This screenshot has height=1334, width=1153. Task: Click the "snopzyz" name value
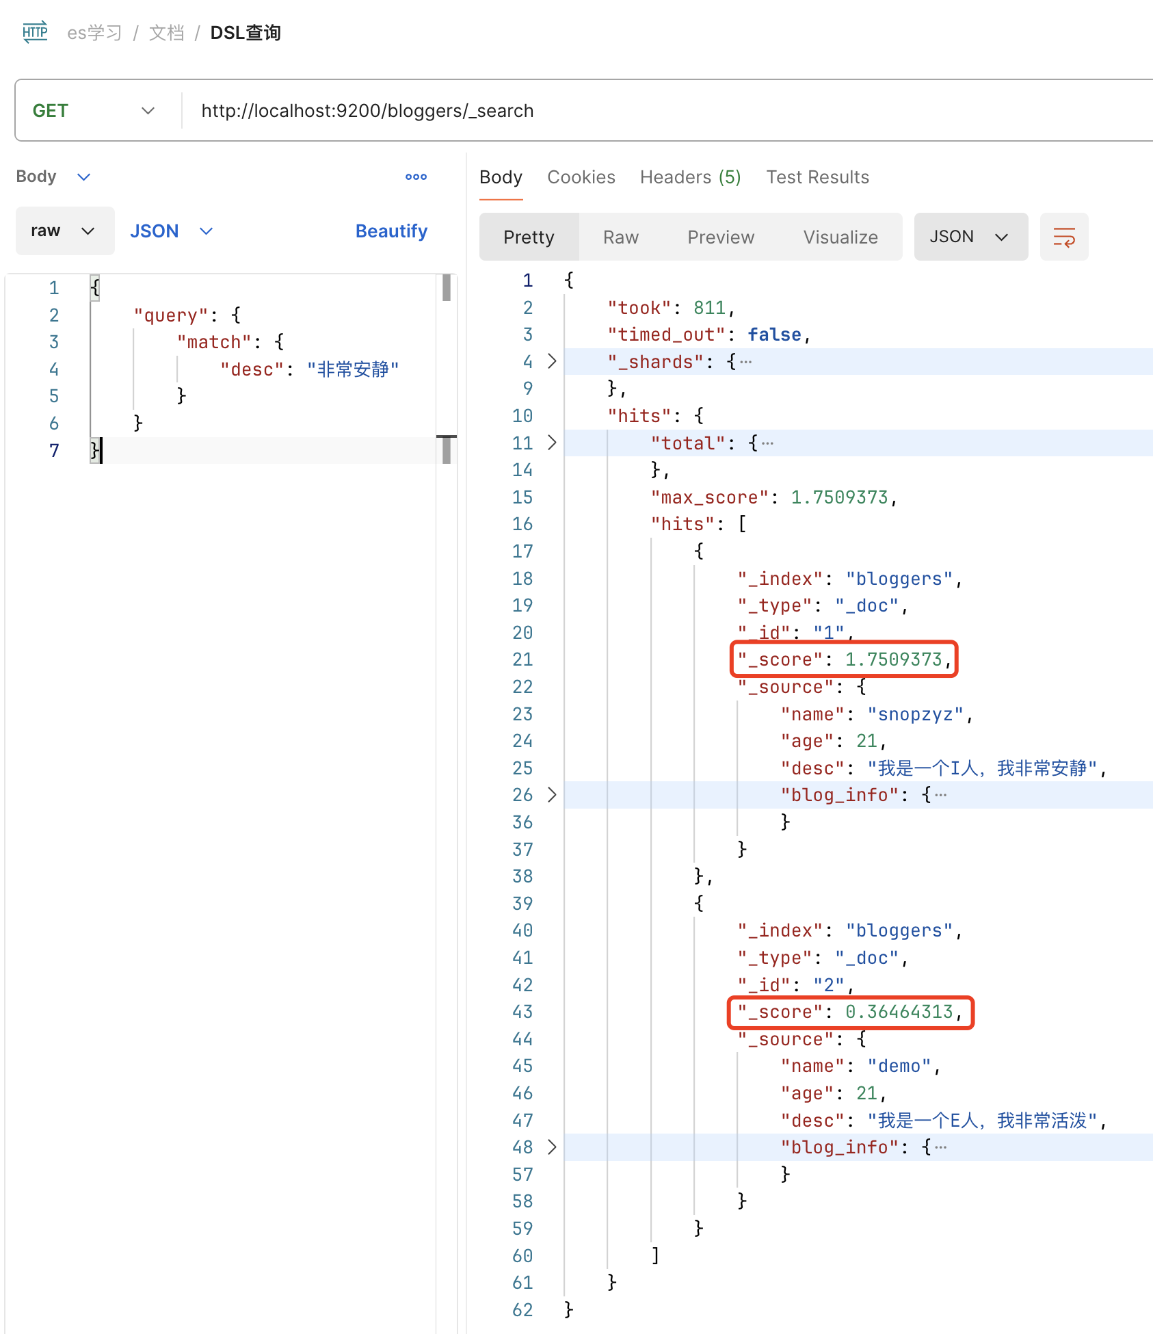click(915, 714)
